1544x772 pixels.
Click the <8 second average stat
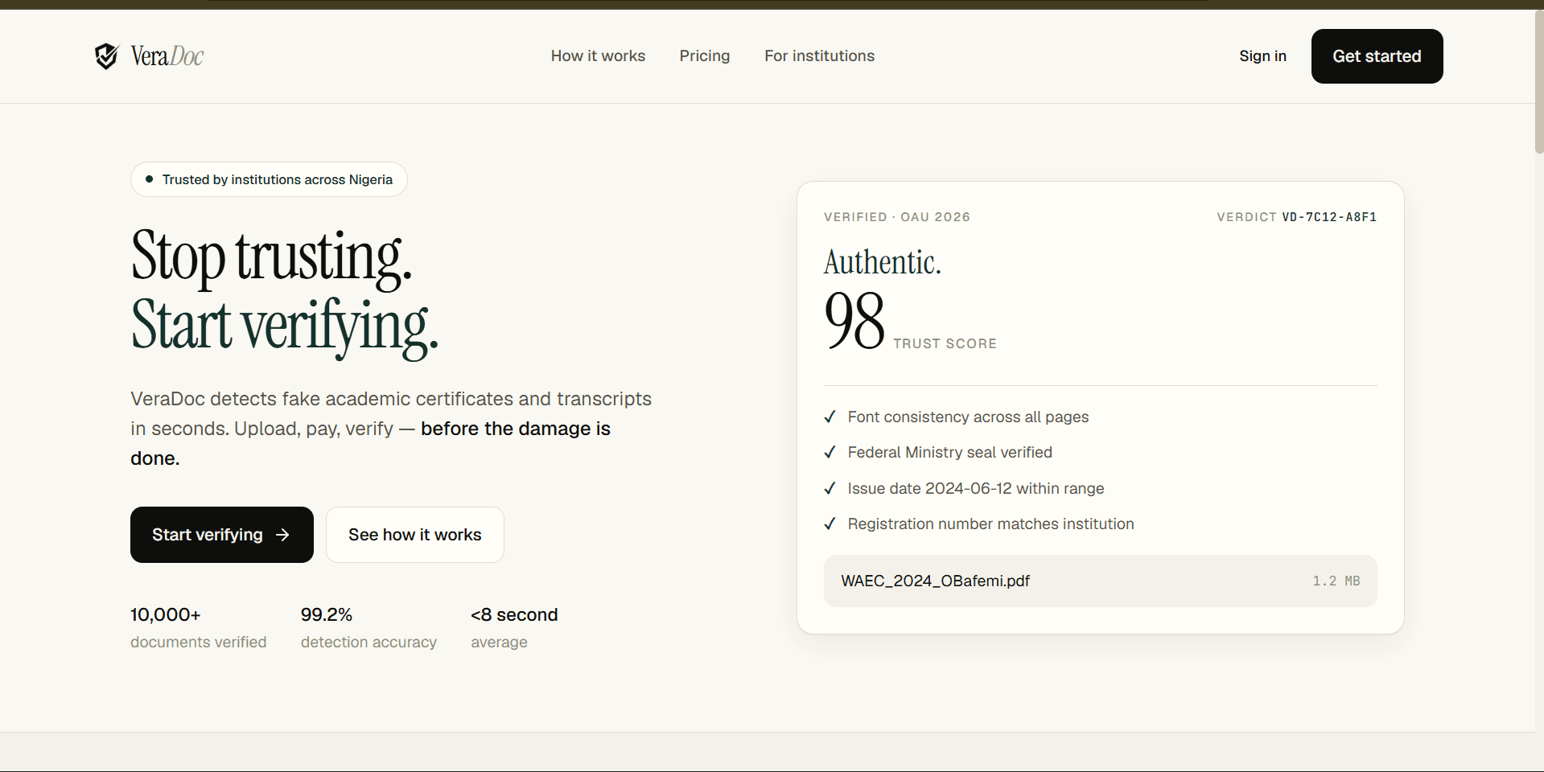(514, 627)
